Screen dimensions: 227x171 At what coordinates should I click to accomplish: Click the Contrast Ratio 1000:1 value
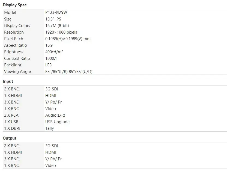tap(51, 58)
